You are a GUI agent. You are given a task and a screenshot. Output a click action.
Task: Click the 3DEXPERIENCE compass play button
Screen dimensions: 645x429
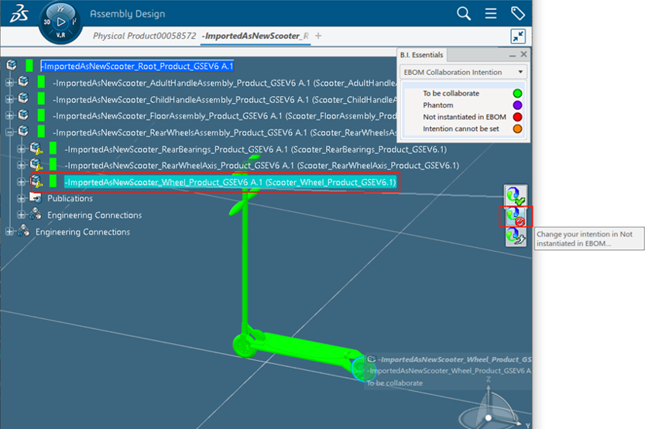click(x=61, y=22)
